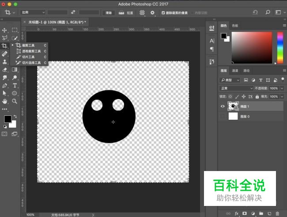Pick the Type tool (T)

click(x=15, y=85)
